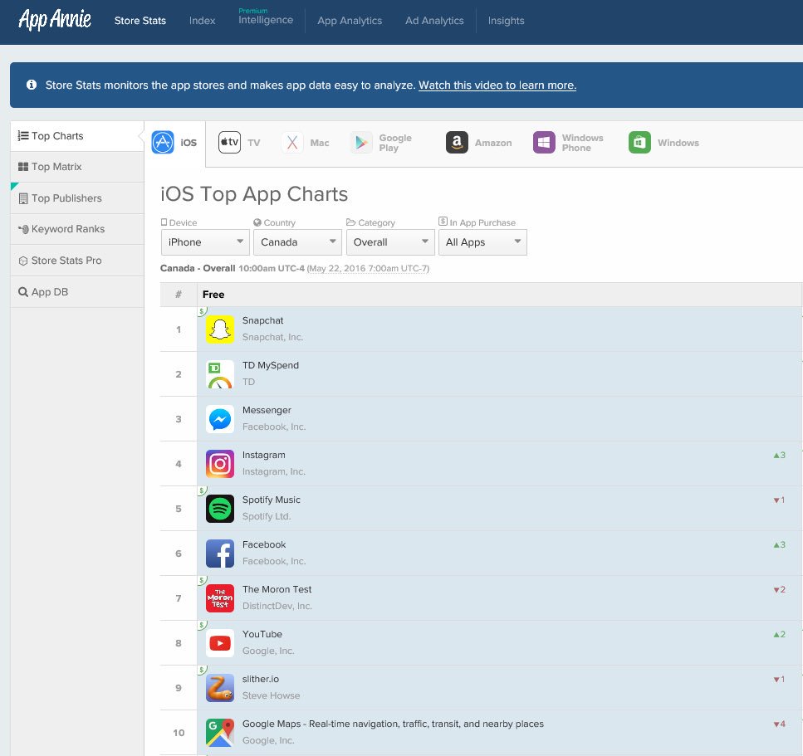Open Index in top navigation
Viewport: 803px width, 756px height.
click(202, 21)
